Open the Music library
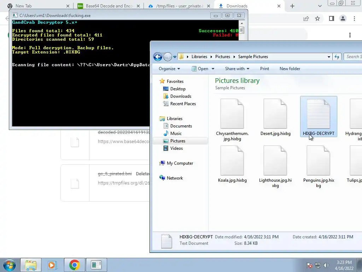The height and width of the screenshot is (272, 362). coord(173,134)
